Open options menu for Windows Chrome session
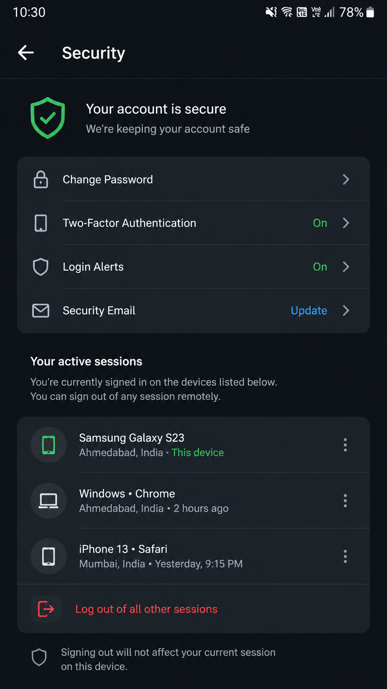387x689 pixels. coord(345,501)
